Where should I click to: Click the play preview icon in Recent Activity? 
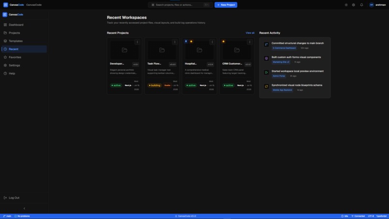pyautogui.click(x=266, y=73)
